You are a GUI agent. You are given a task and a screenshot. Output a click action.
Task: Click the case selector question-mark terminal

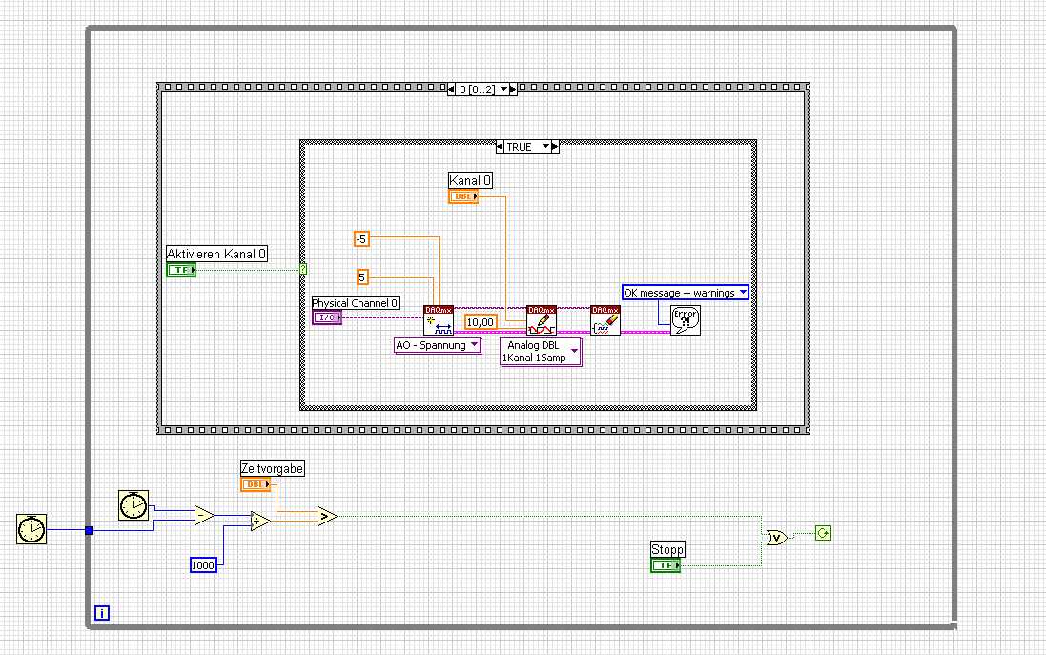303,270
